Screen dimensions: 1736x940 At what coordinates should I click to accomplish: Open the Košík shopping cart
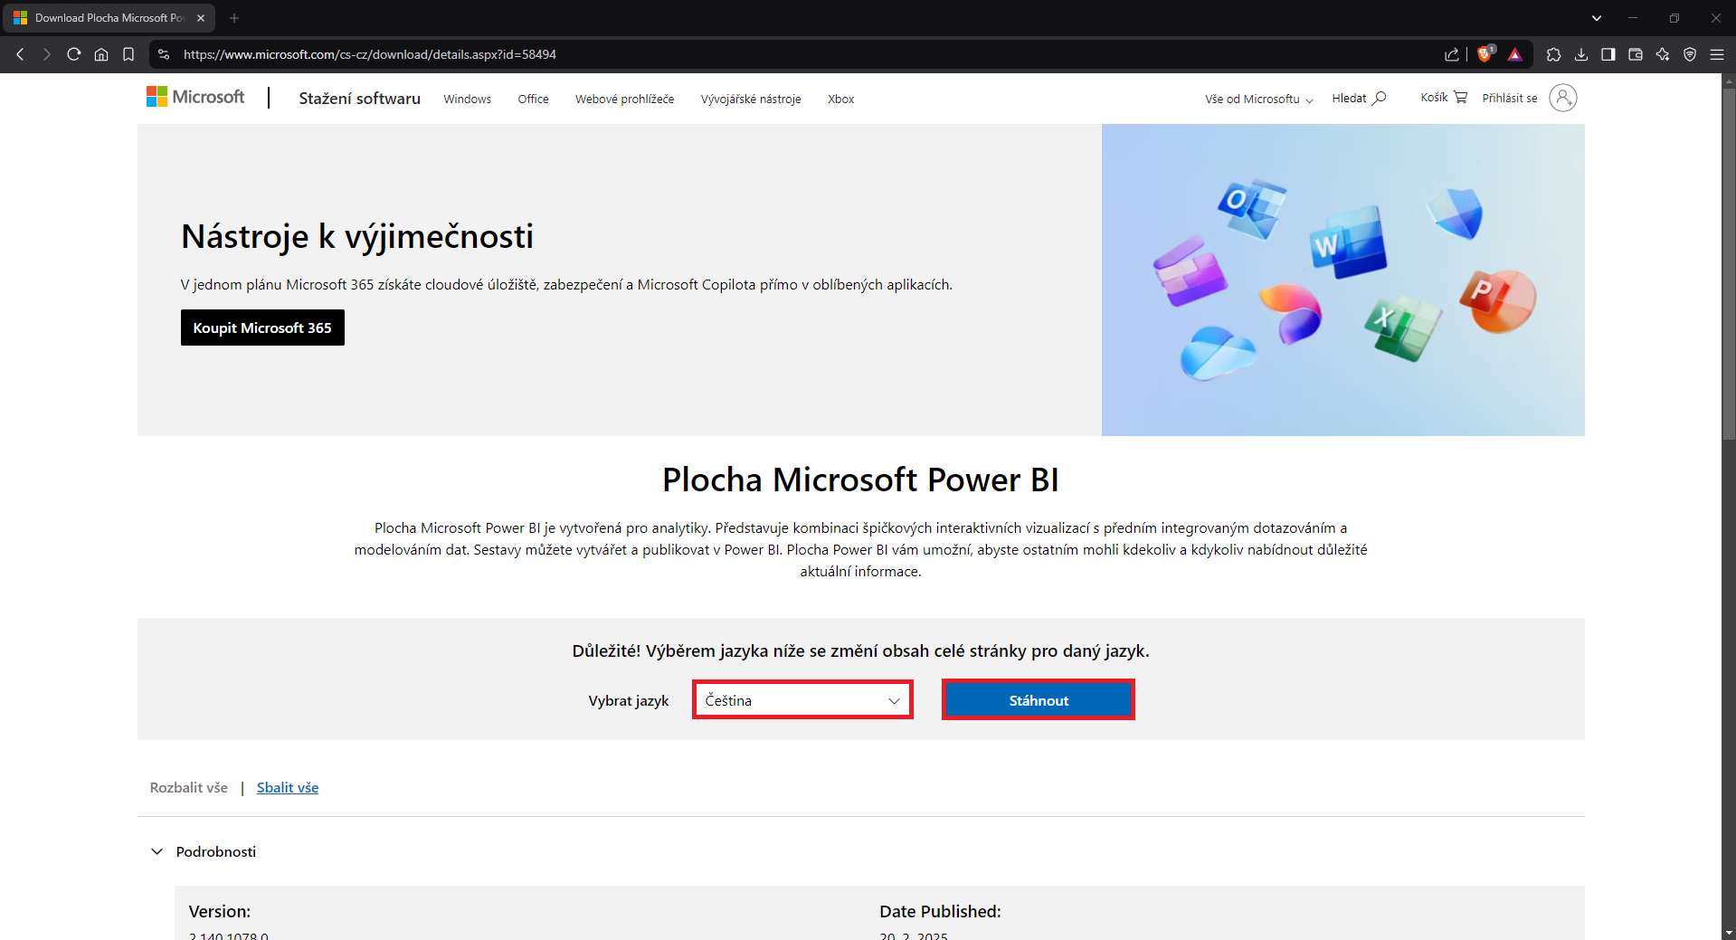coord(1442,97)
